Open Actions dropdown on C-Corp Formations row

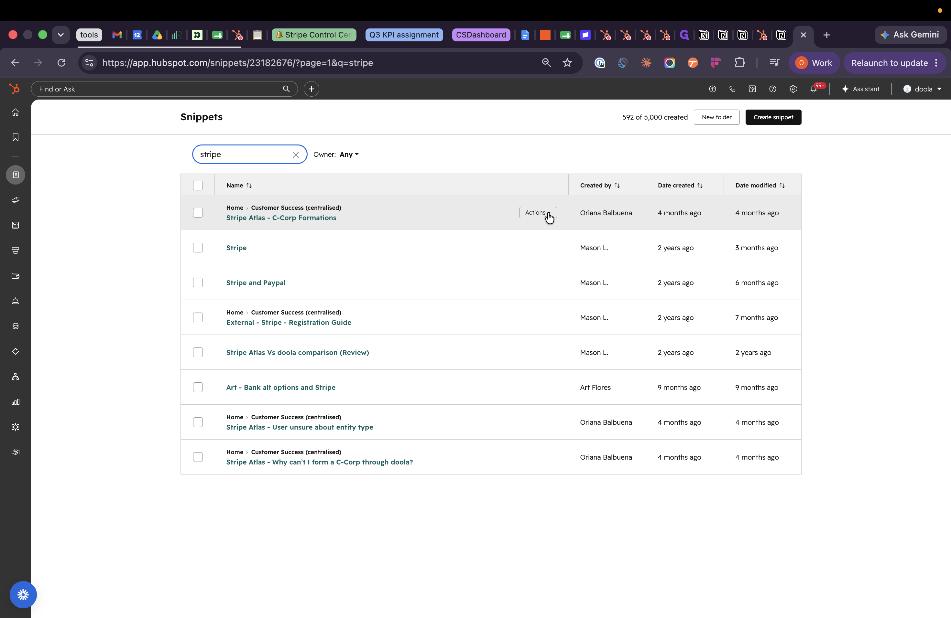click(538, 212)
